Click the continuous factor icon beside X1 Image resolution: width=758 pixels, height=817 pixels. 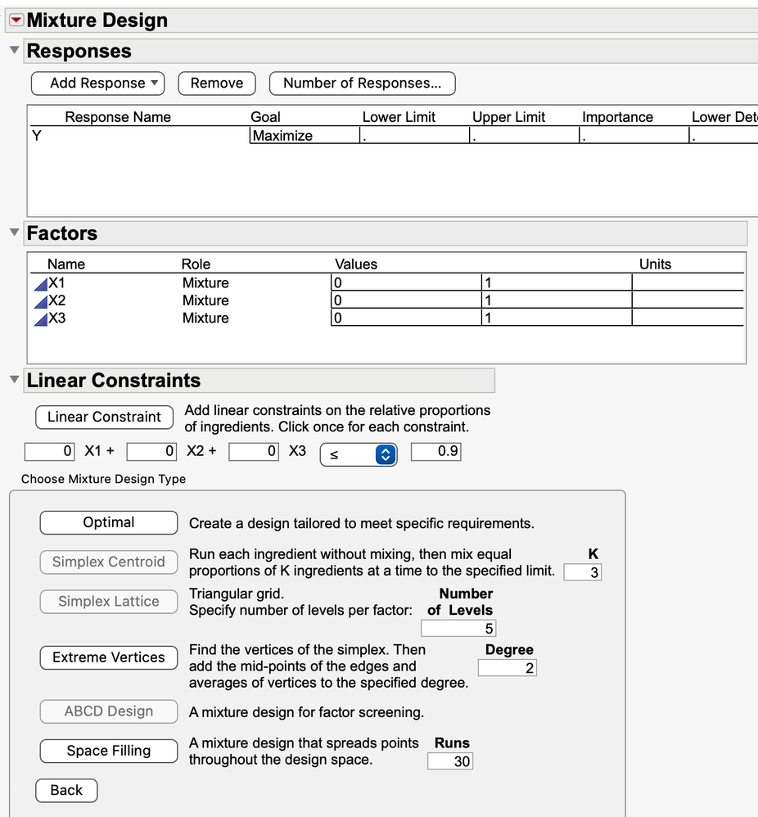pyautogui.click(x=40, y=282)
